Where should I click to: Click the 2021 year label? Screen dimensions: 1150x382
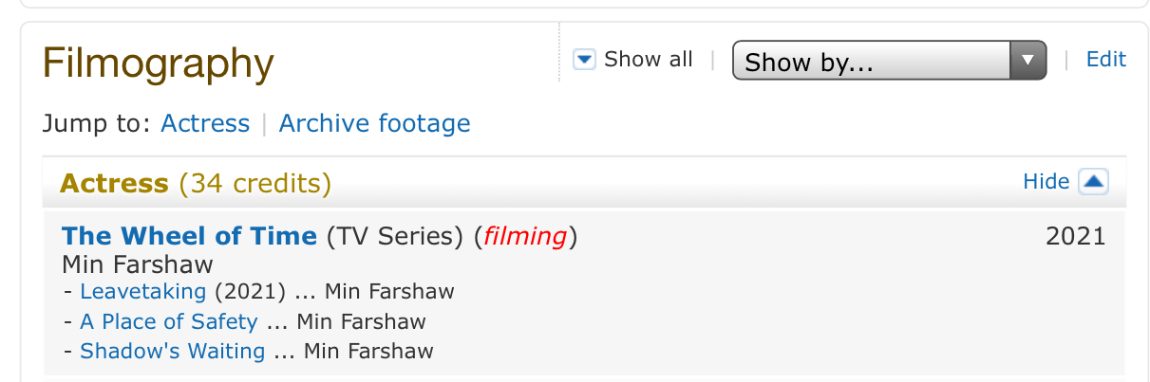tap(1075, 236)
